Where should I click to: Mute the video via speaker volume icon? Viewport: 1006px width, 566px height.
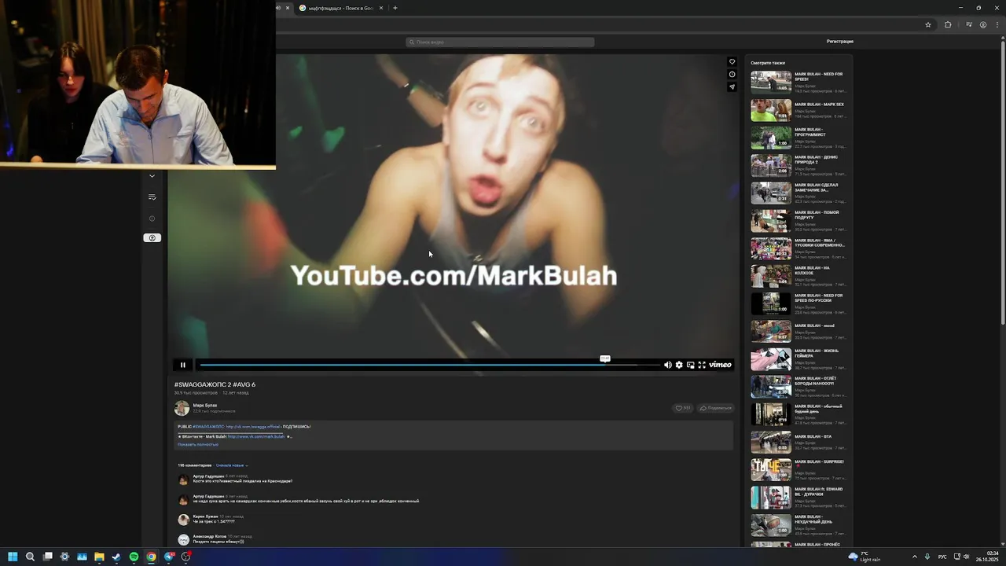tap(668, 365)
